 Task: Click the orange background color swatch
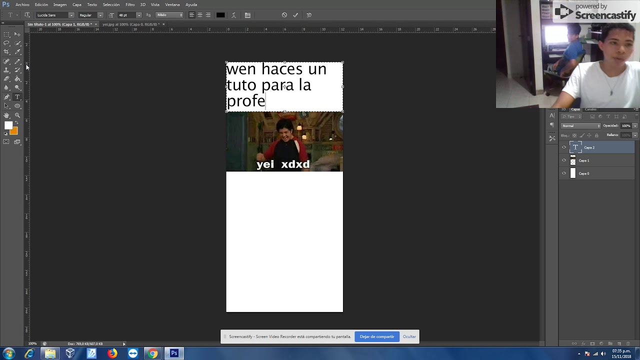[14, 131]
